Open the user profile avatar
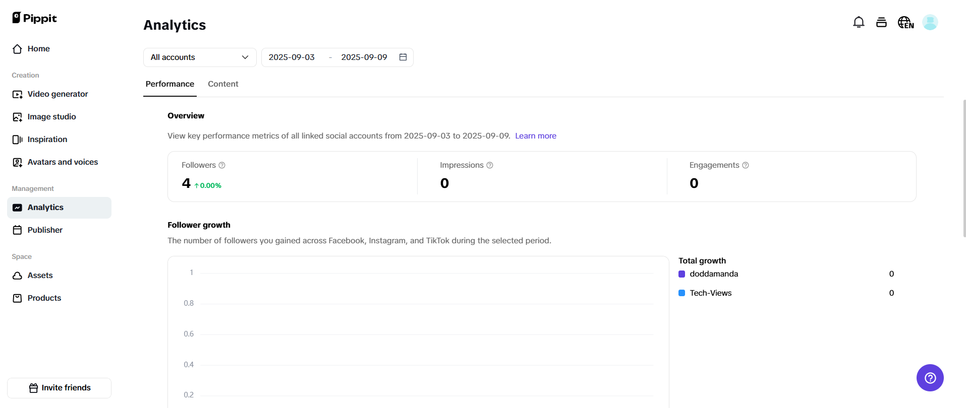 [x=930, y=22]
